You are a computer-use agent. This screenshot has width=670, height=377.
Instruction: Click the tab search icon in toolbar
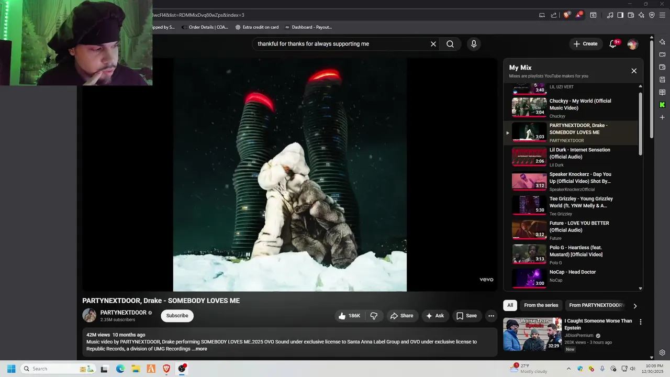(593, 15)
